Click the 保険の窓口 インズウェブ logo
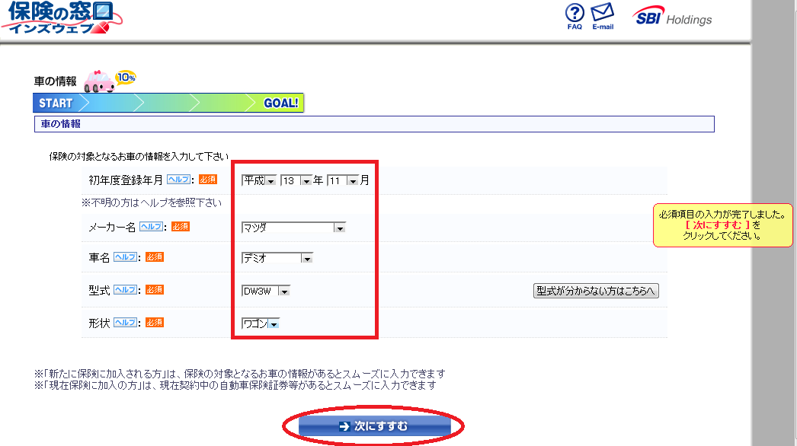Image resolution: width=797 pixels, height=446 pixels. pyautogui.click(x=58, y=18)
